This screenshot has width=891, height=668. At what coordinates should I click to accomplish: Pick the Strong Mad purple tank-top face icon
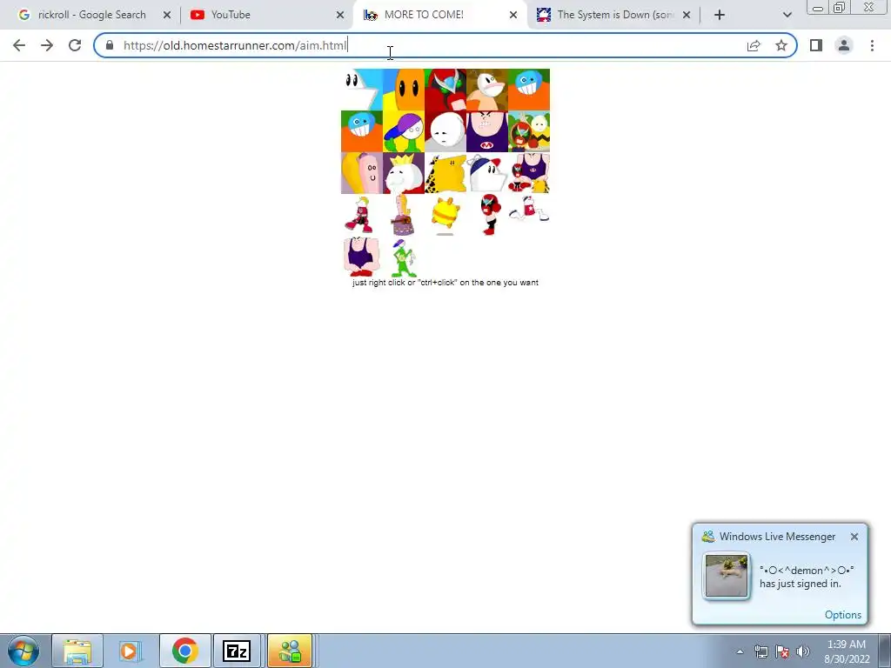coord(487,132)
